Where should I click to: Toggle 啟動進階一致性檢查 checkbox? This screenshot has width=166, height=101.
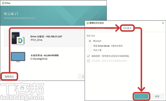click(89, 56)
